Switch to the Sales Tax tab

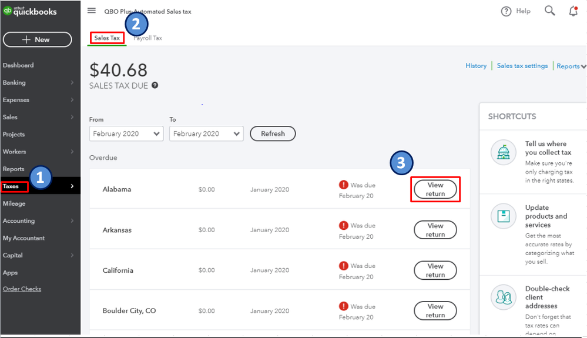107,38
